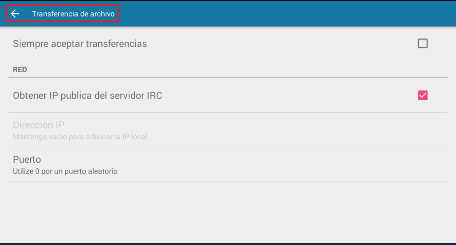Click the 'RED' section header
This screenshot has height=245, width=456.
pos(20,70)
